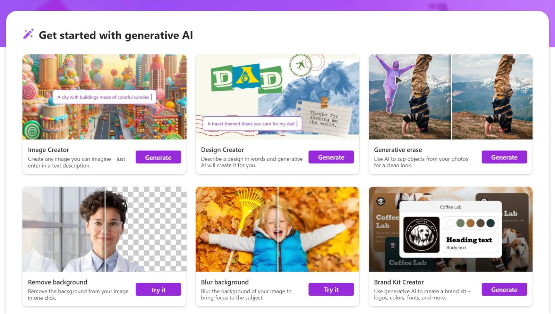Click Generate for Image Creator
555x314 pixels.
click(158, 157)
